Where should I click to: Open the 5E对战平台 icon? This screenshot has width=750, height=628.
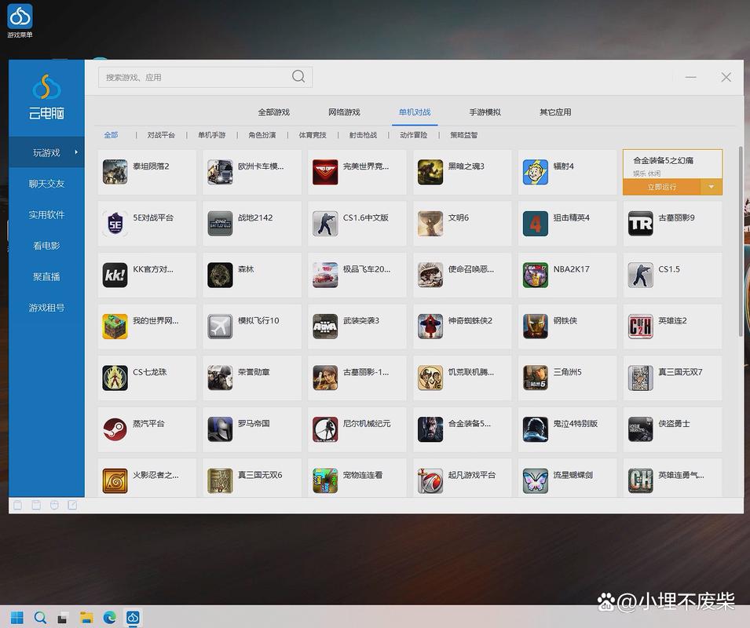[115, 224]
